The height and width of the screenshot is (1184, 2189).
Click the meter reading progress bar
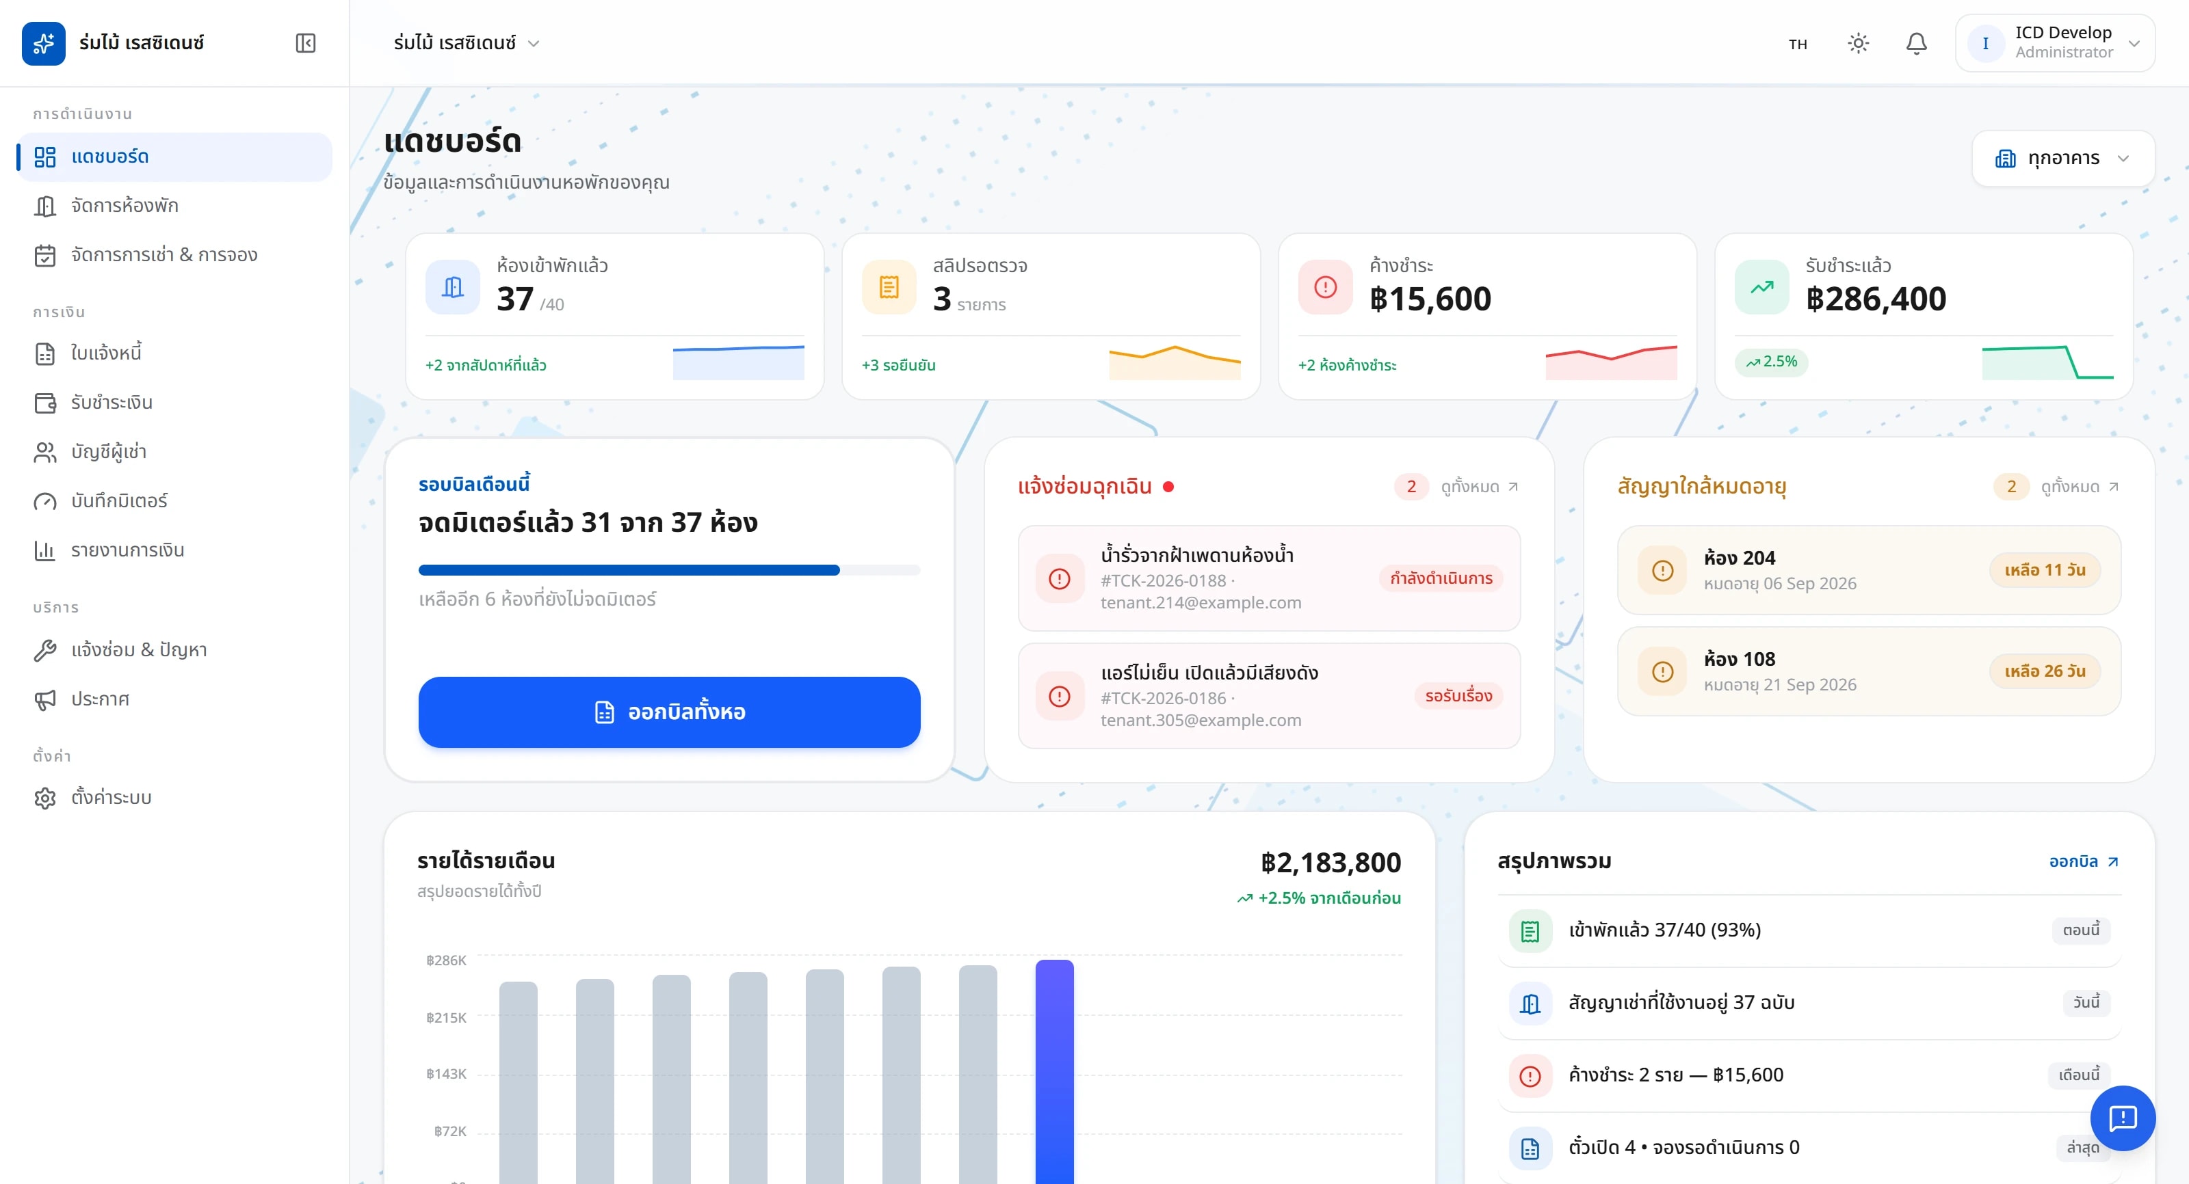click(x=669, y=570)
